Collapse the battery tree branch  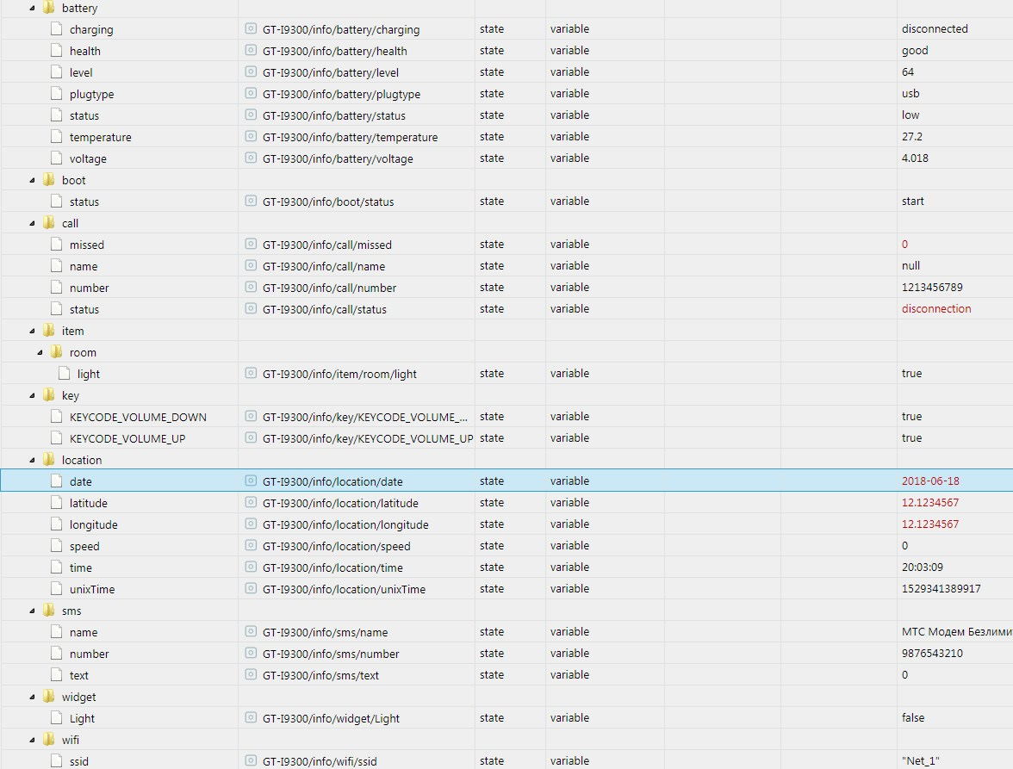tap(32, 7)
